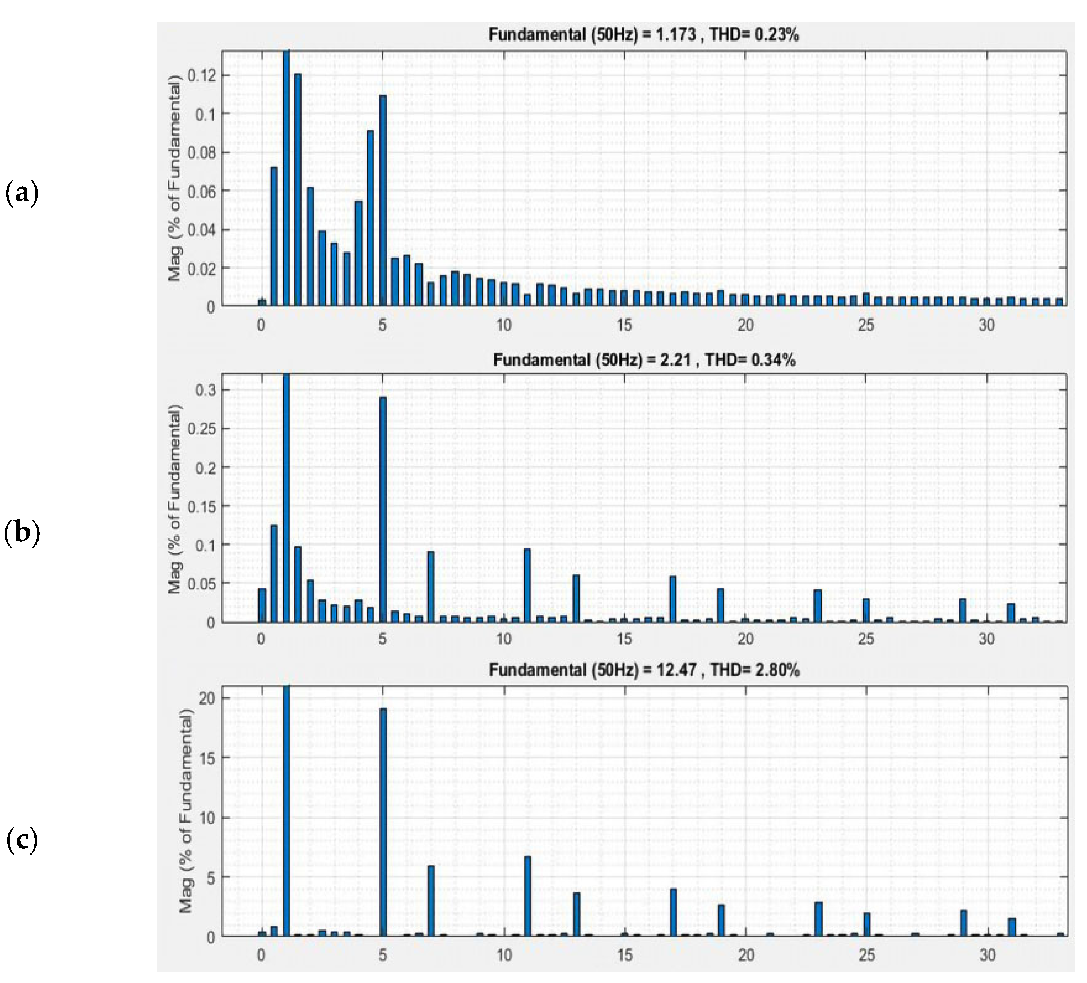Click the chart title showing THD= 2.80%
1087x983 pixels.
[644, 670]
